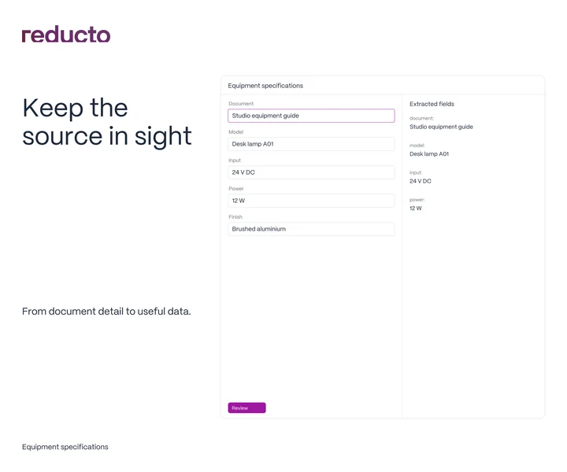Click the From document detail to useful data tagline
Image resolution: width=567 pixels, height=472 pixels.
pos(106,312)
